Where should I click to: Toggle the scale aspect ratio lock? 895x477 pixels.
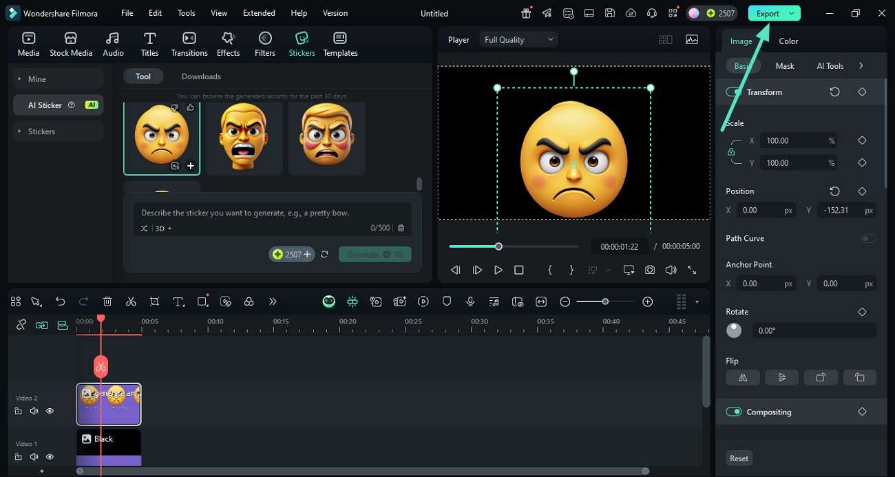[x=731, y=151]
